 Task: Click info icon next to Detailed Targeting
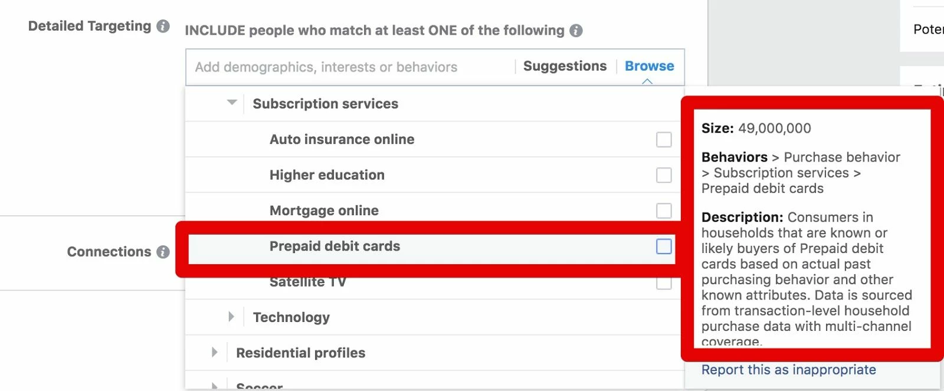pyautogui.click(x=163, y=27)
